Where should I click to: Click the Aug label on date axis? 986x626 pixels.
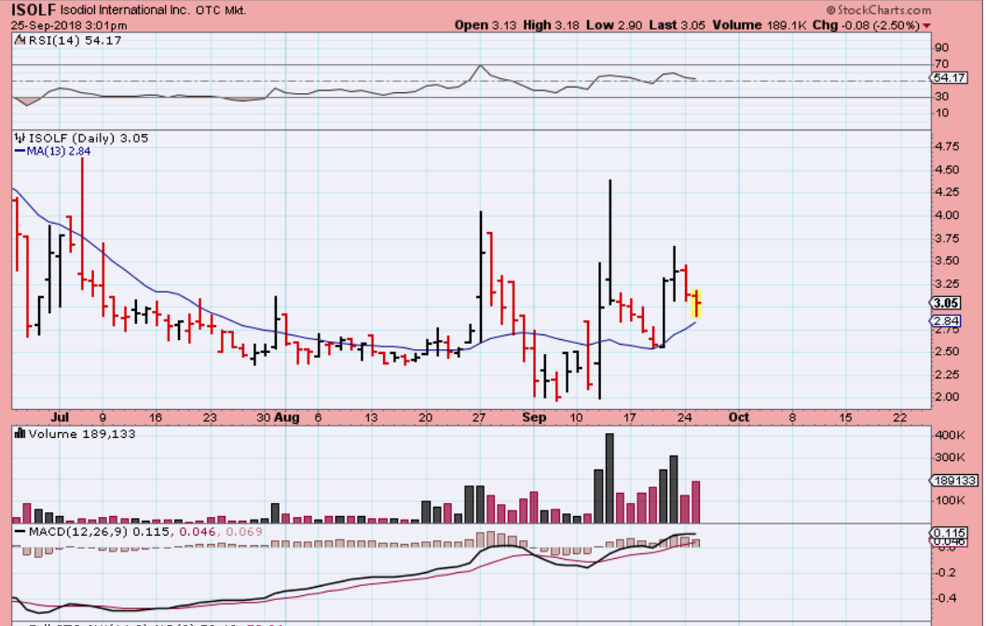(x=287, y=417)
